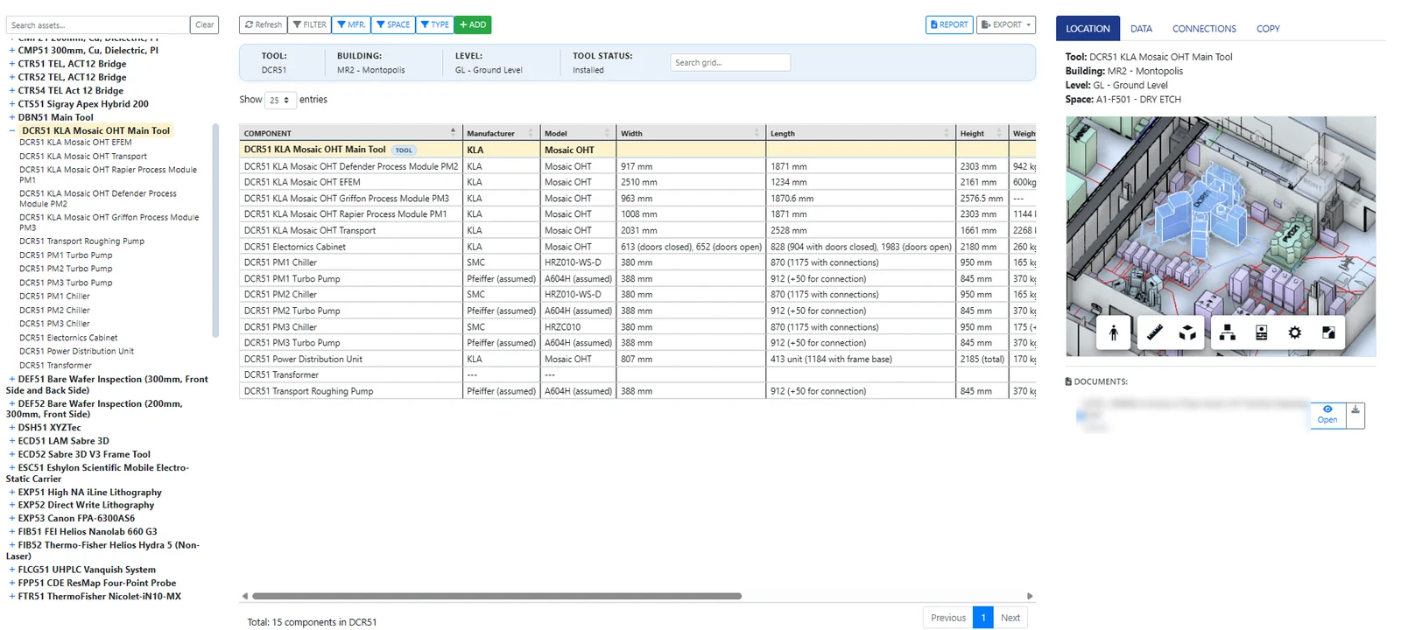
Task: Expand the DSH51 XYZTec node
Action: (12, 428)
